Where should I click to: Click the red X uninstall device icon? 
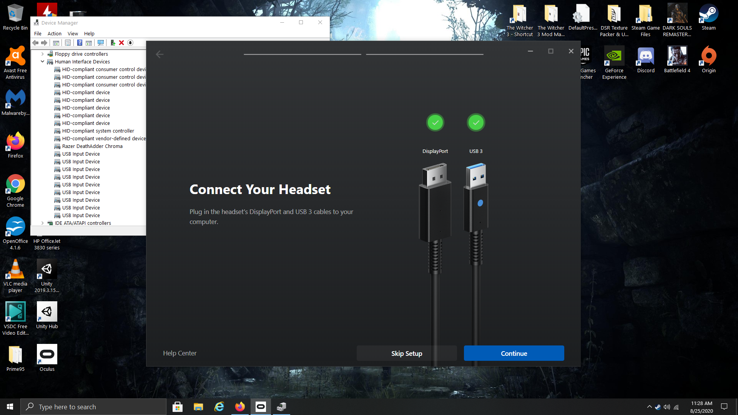121,43
